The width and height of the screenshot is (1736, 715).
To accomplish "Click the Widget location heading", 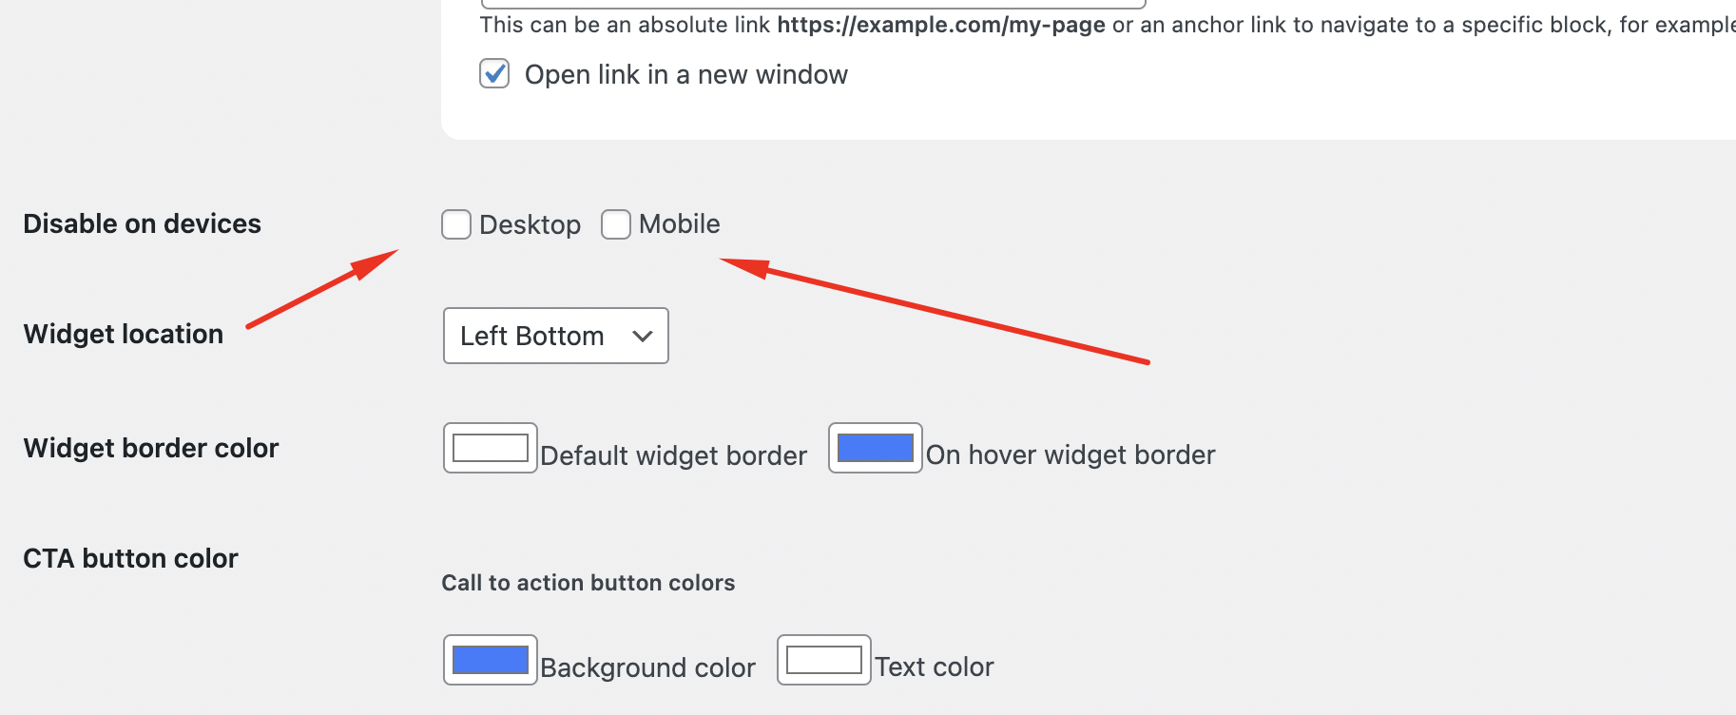I will point(123,334).
